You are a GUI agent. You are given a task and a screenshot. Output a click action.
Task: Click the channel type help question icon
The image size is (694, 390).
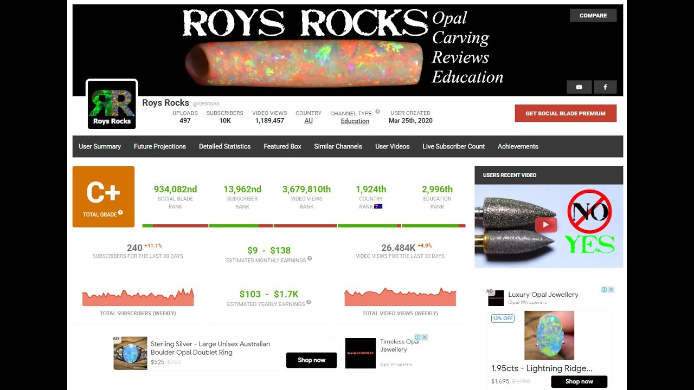(377, 112)
